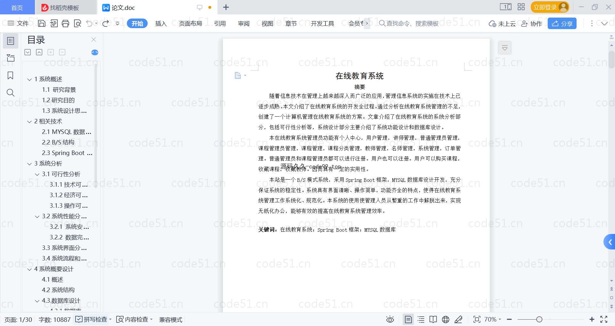615x326 pixels.
Task: Click the smart outline blue icon
Action: point(95,52)
